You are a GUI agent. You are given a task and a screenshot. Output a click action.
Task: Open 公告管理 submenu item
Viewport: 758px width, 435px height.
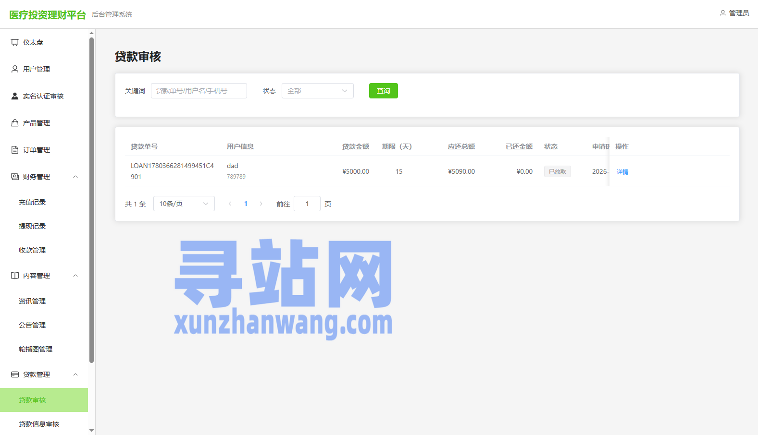44,325
